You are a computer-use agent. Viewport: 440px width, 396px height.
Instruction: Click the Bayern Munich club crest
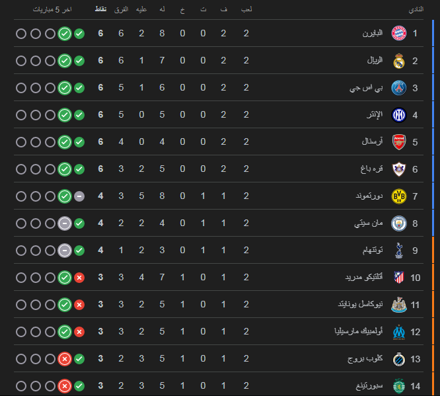point(398,33)
